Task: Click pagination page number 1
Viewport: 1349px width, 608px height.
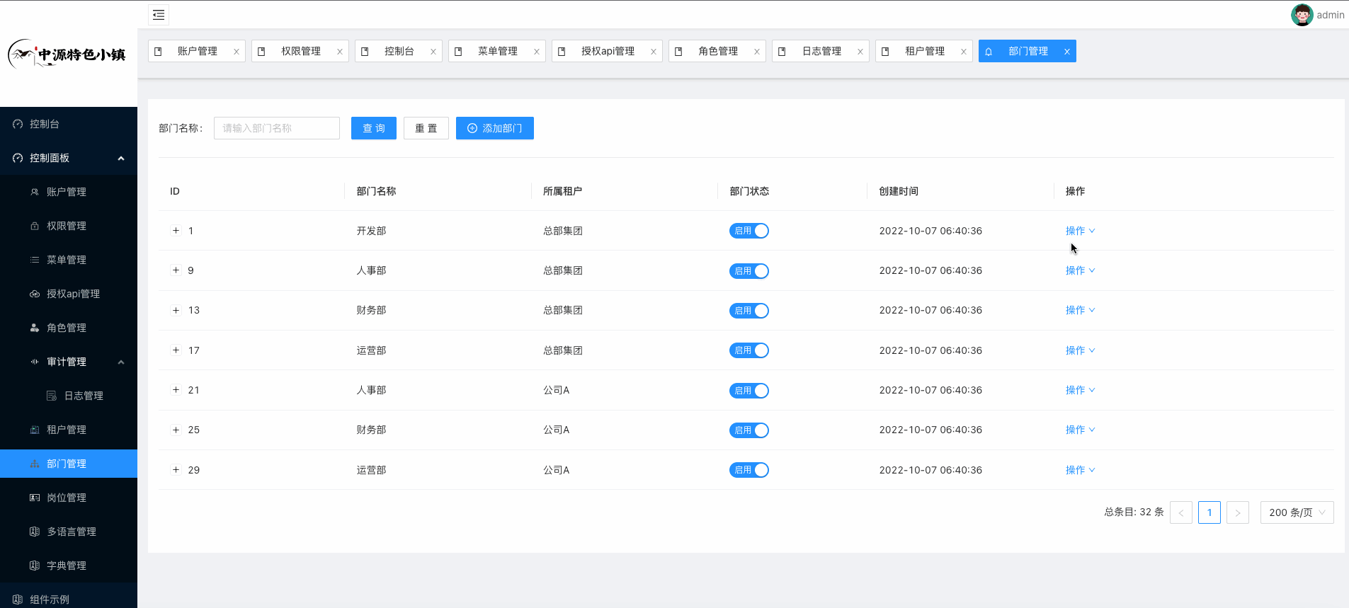Action: click(1209, 512)
